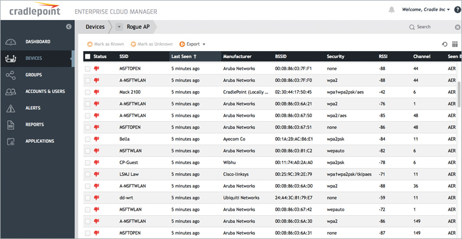Click BSSID 24:A4:3C:81:79:E7 cell
This screenshot has width=462, height=239.
pyautogui.click(x=293, y=198)
